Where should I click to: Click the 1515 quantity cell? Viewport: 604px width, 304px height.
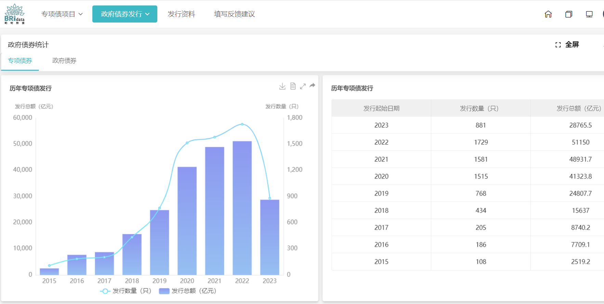[x=481, y=176]
